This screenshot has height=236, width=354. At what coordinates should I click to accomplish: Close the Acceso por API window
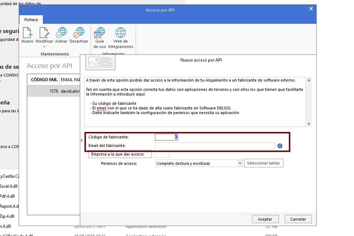click(x=311, y=9)
